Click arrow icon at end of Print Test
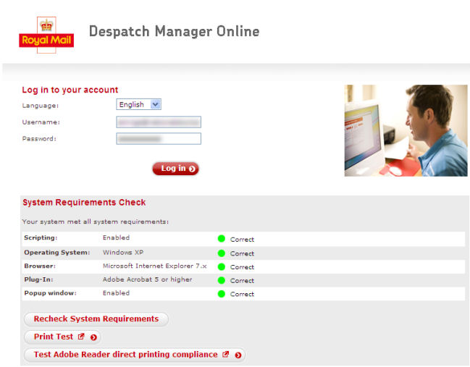 93,337
